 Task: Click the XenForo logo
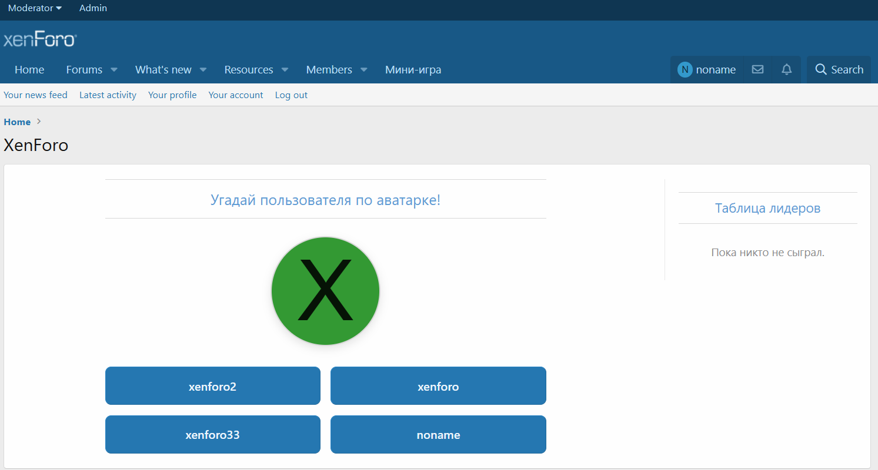point(40,39)
